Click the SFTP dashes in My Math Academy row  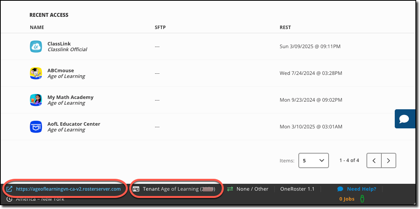click(x=157, y=100)
